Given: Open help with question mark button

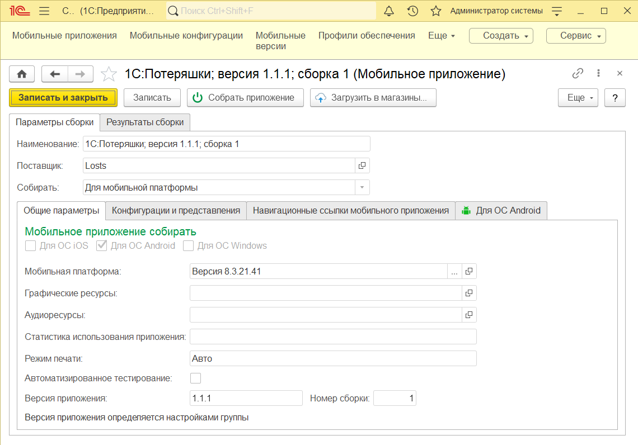Looking at the screenshot, I should point(615,97).
